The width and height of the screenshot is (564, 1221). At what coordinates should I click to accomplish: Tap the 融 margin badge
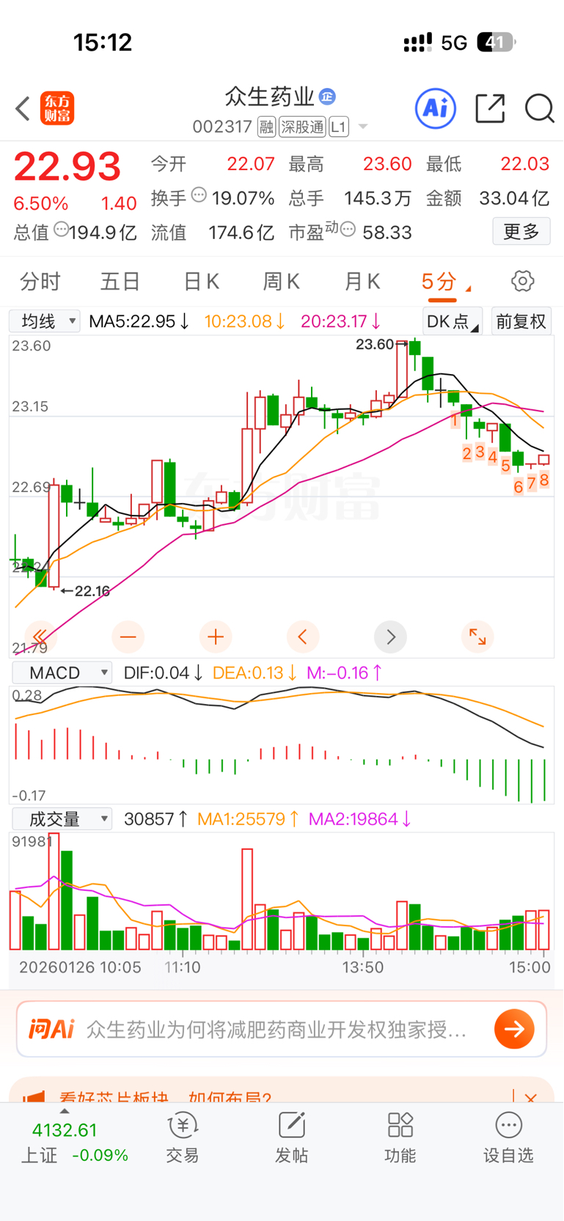click(266, 127)
